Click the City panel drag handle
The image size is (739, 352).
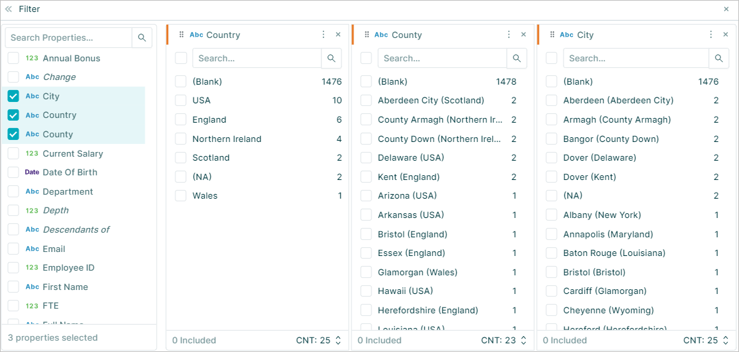point(552,35)
